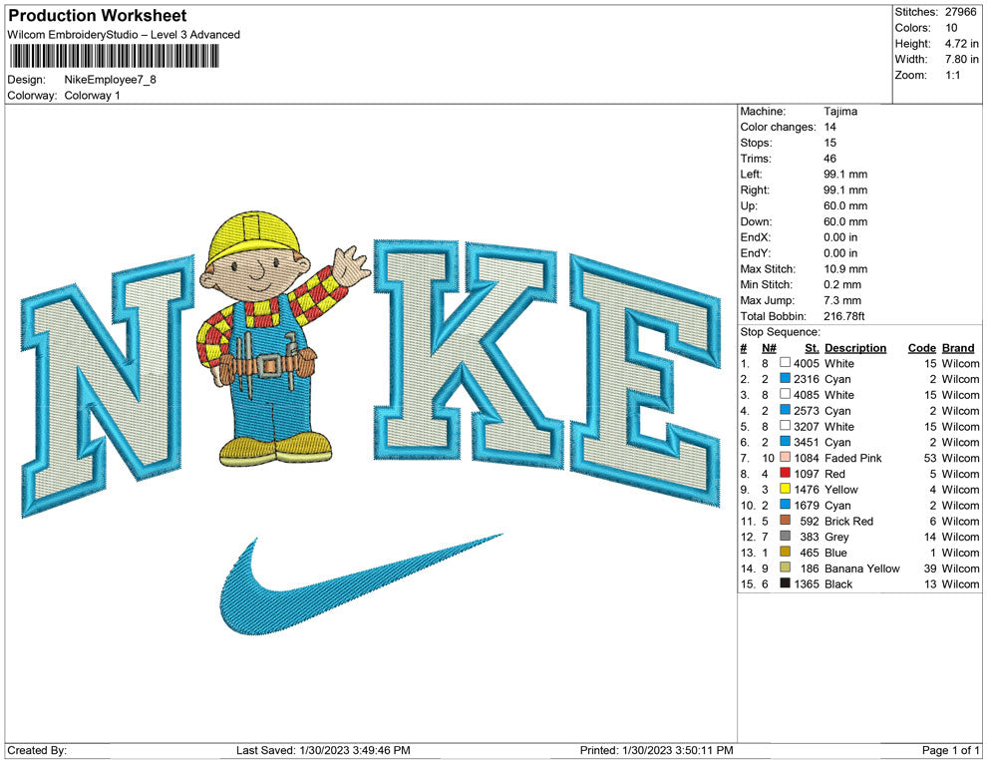Viewport: 987px width, 760px height.
Task: Click the Color changes value 14
Action: click(x=829, y=128)
